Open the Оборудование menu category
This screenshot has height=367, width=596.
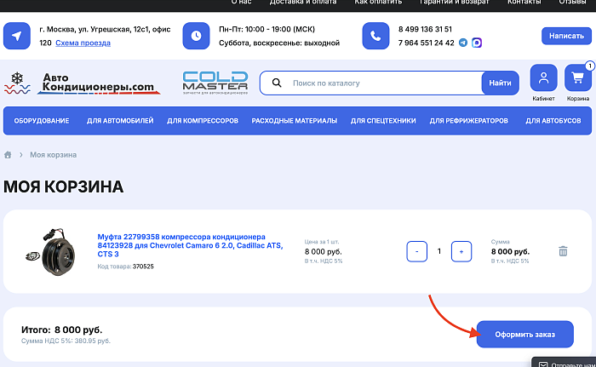tap(42, 121)
